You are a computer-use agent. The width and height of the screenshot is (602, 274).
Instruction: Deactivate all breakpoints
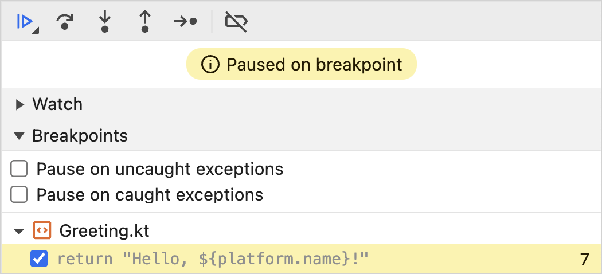pyautogui.click(x=236, y=21)
